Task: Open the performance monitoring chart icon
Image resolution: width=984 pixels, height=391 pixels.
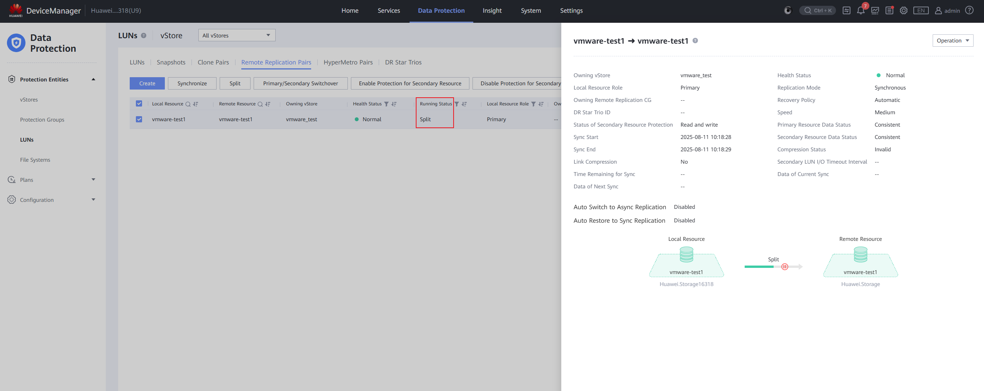Action: pyautogui.click(x=875, y=10)
